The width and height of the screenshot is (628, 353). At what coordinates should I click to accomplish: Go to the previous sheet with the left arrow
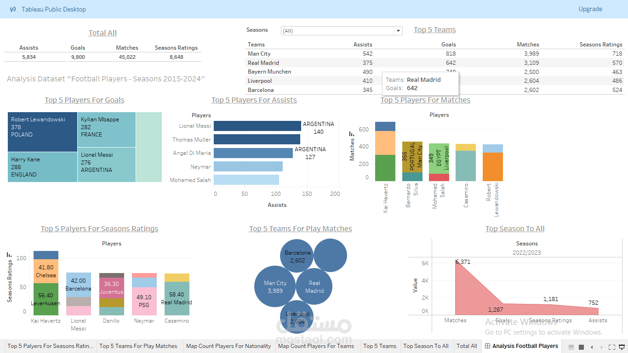point(592,347)
